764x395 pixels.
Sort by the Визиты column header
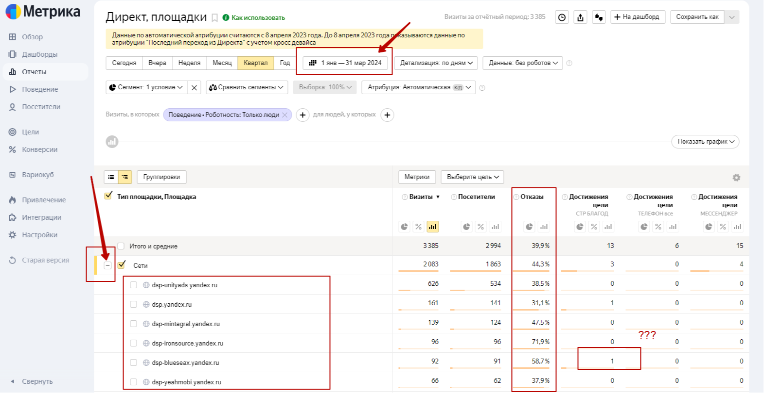[x=421, y=197]
